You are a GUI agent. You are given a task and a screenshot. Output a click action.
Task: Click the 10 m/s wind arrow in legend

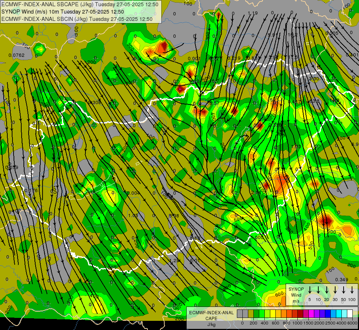pyautogui.click(x=318, y=290)
